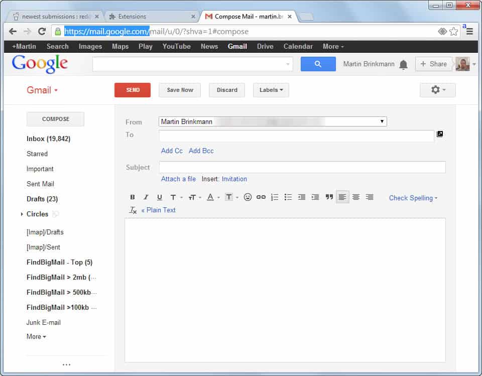Open the Check Spelling dropdown
Viewport: 482px width, 376px height.
point(413,198)
